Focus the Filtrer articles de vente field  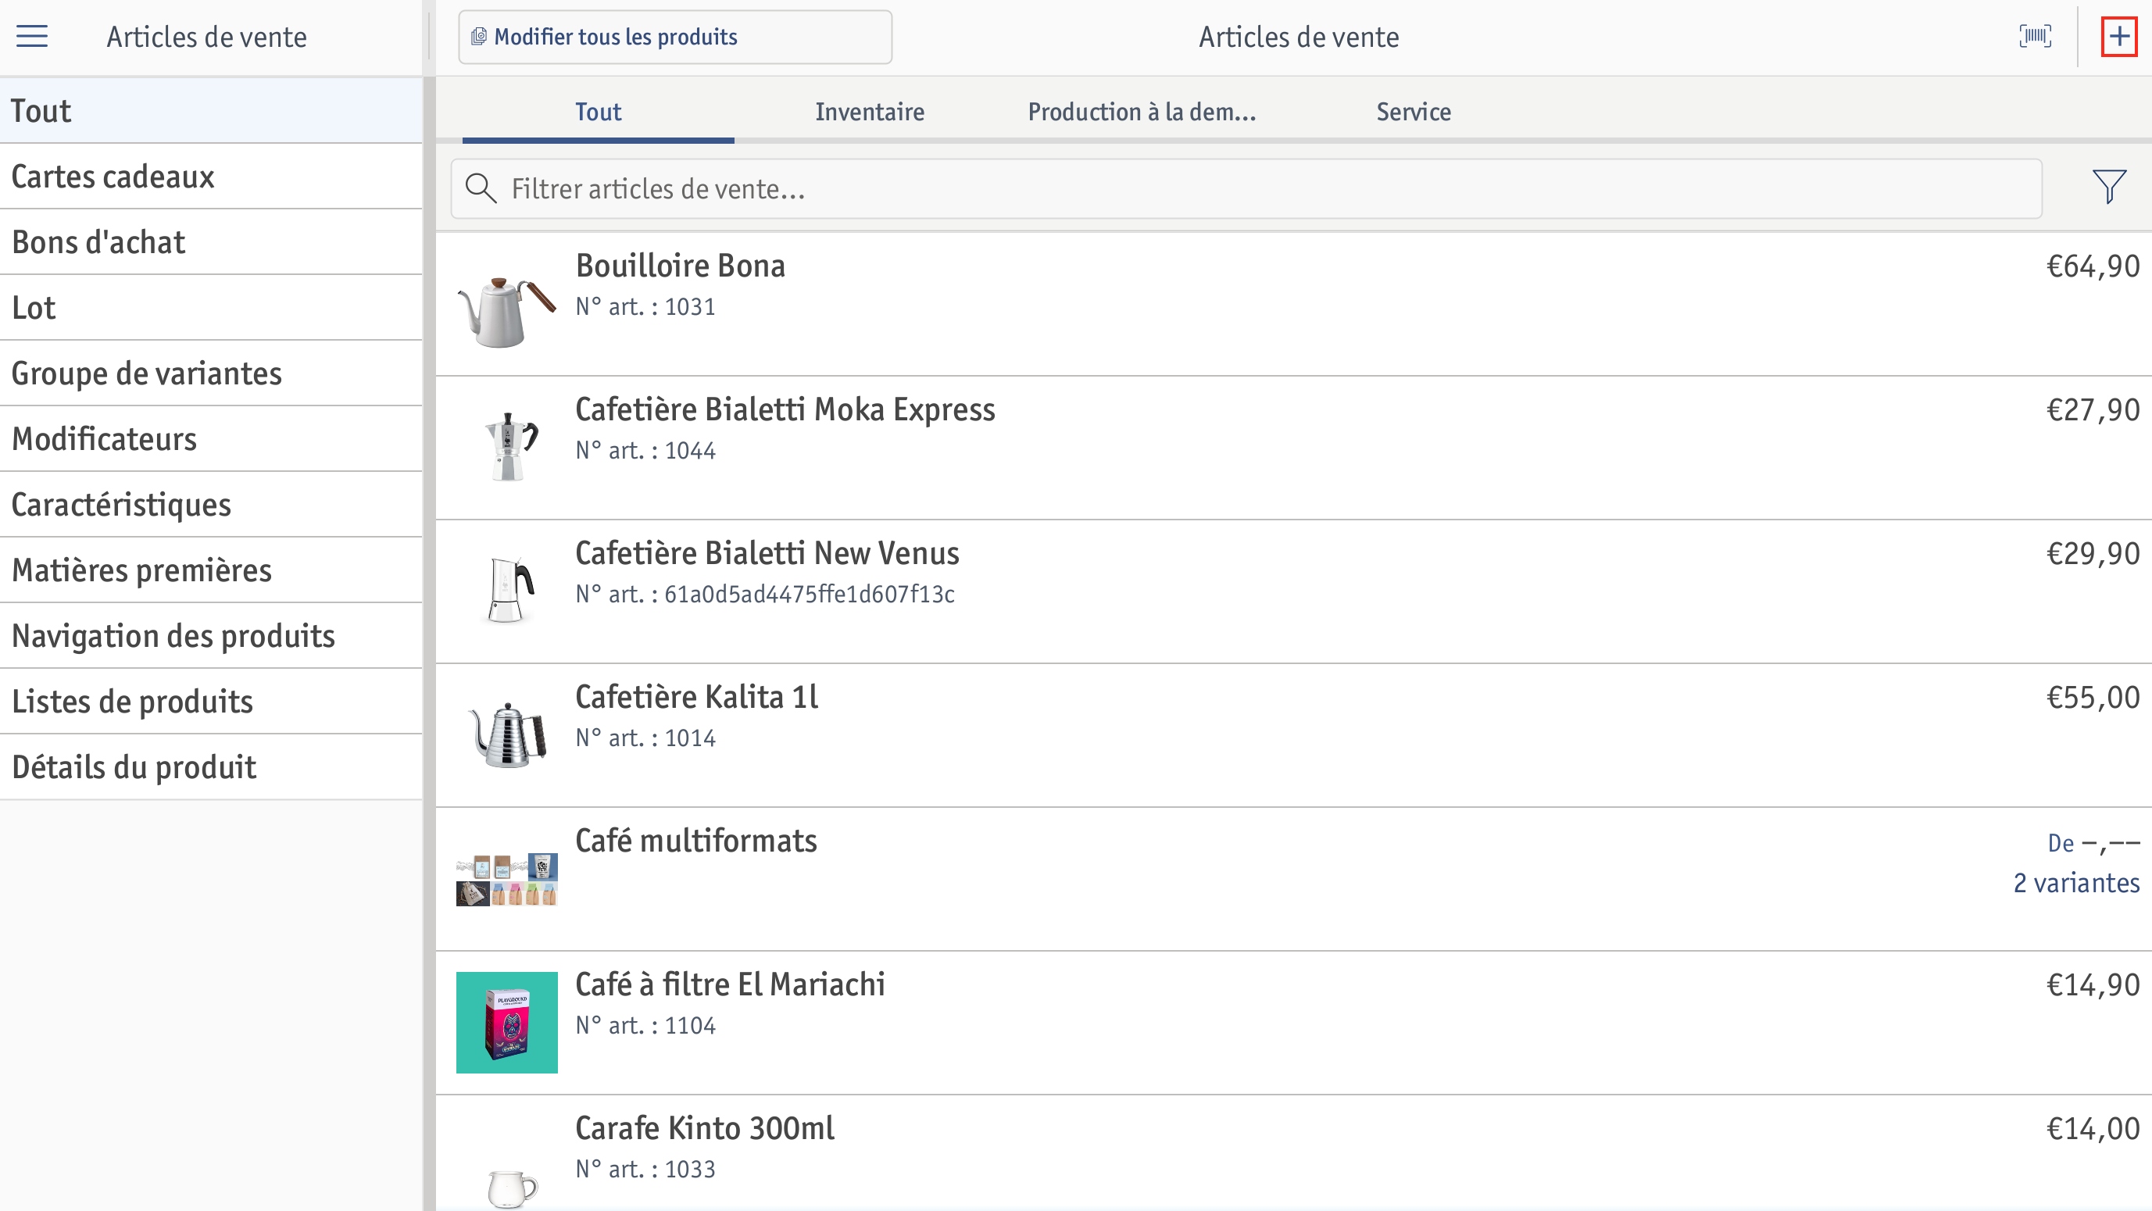(1246, 189)
